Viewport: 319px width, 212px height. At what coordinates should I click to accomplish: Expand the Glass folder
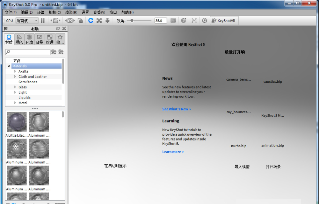[x=15, y=87]
